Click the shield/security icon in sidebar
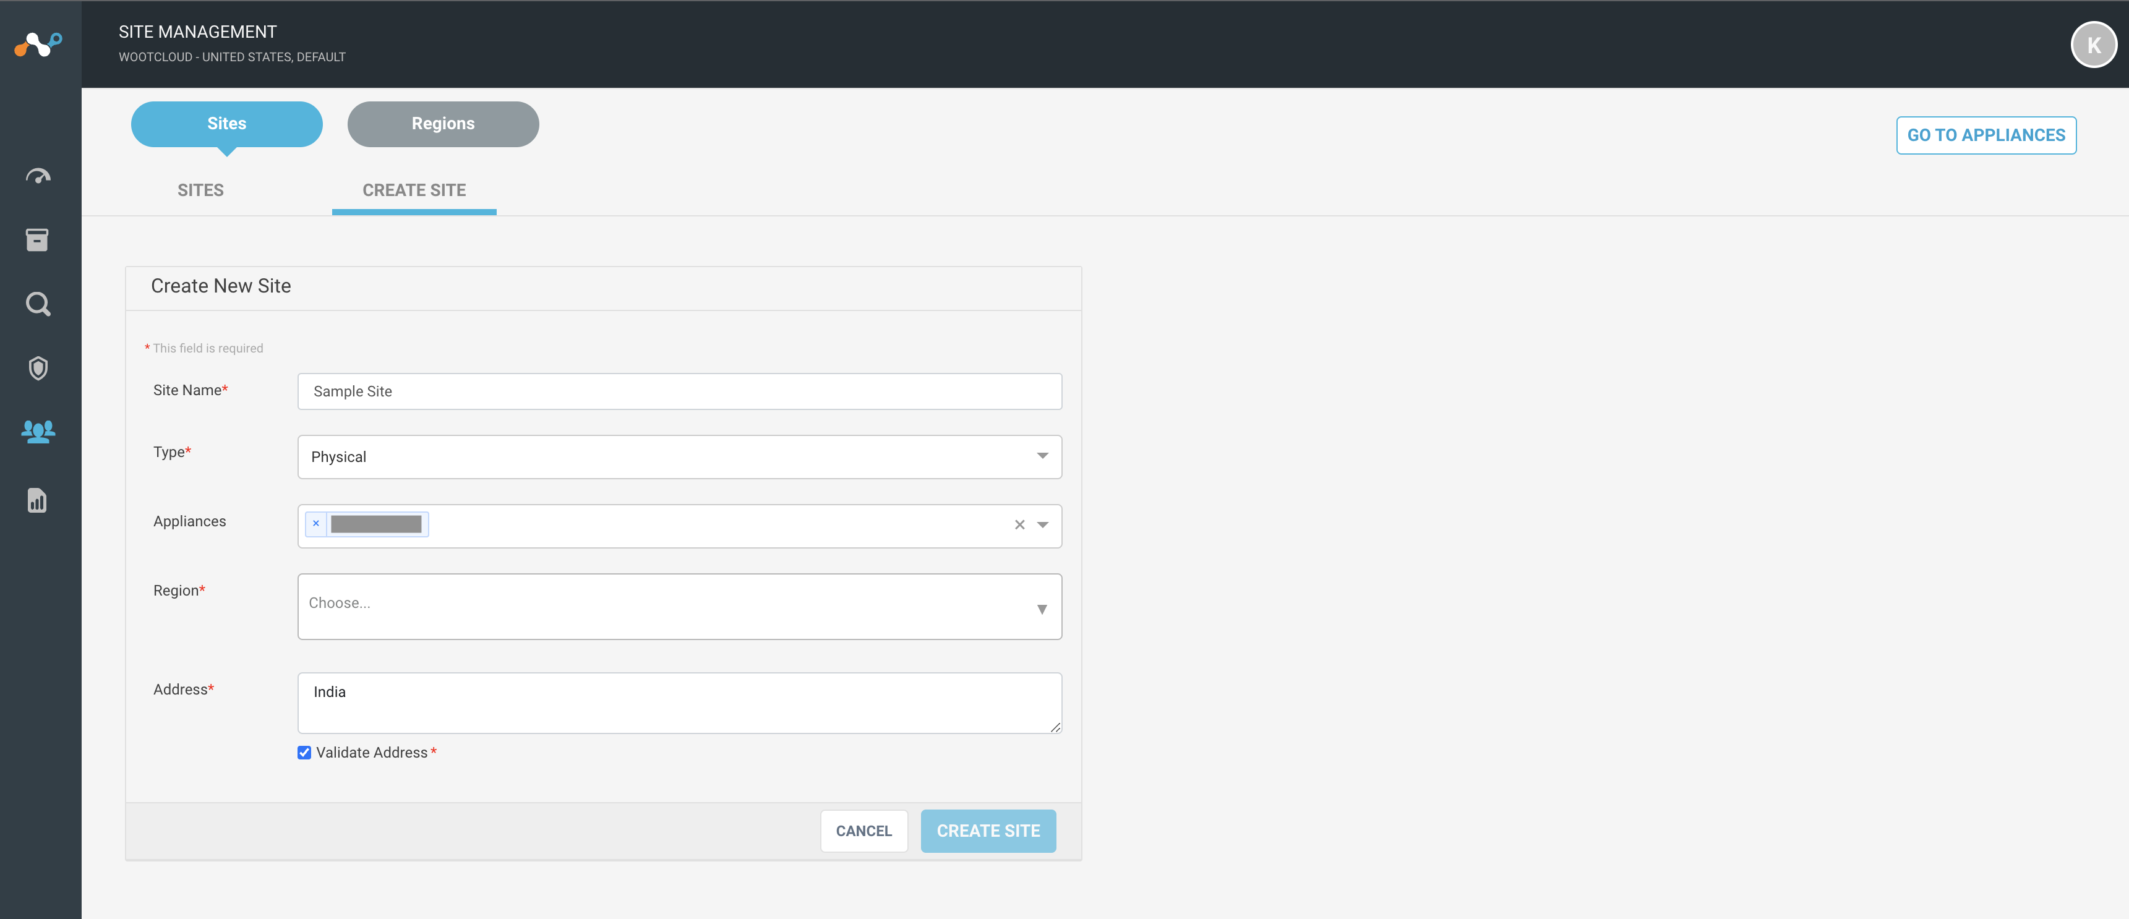2129x919 pixels. pyautogui.click(x=38, y=368)
